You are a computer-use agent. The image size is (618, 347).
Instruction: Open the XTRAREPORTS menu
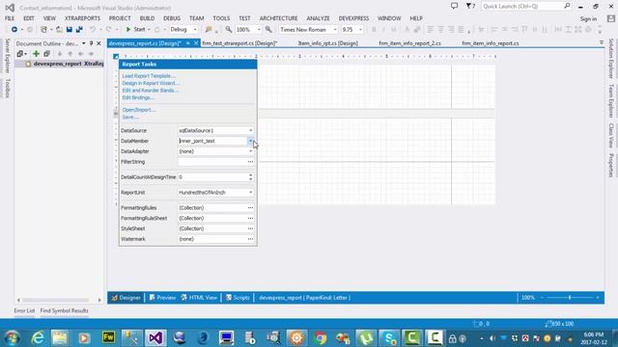(x=82, y=18)
